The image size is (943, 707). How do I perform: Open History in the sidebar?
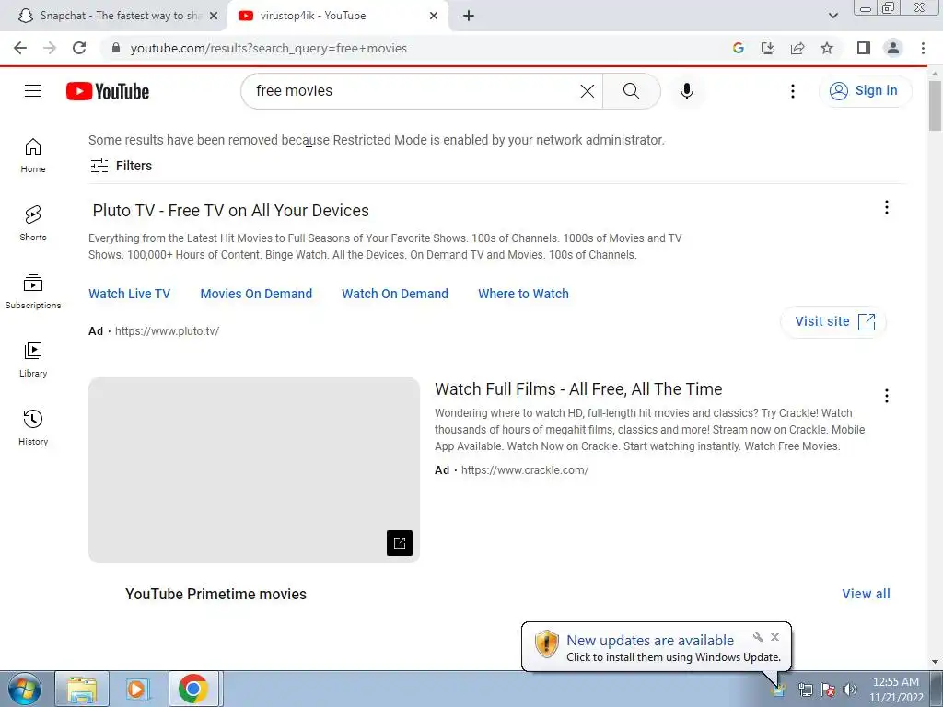point(33,427)
